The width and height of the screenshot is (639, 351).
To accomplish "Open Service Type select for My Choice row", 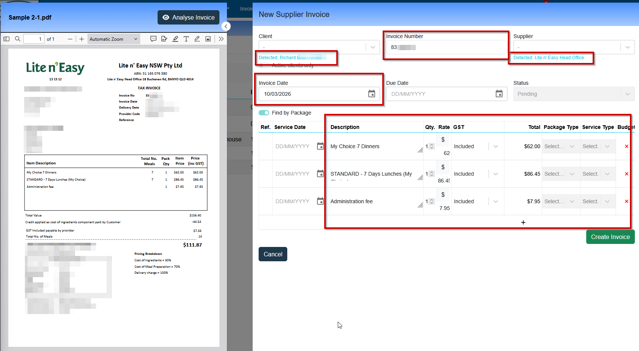I will click(598, 146).
